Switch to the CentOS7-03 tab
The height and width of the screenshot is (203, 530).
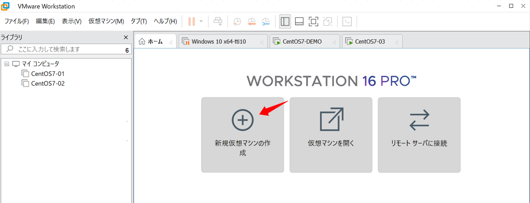click(372, 41)
